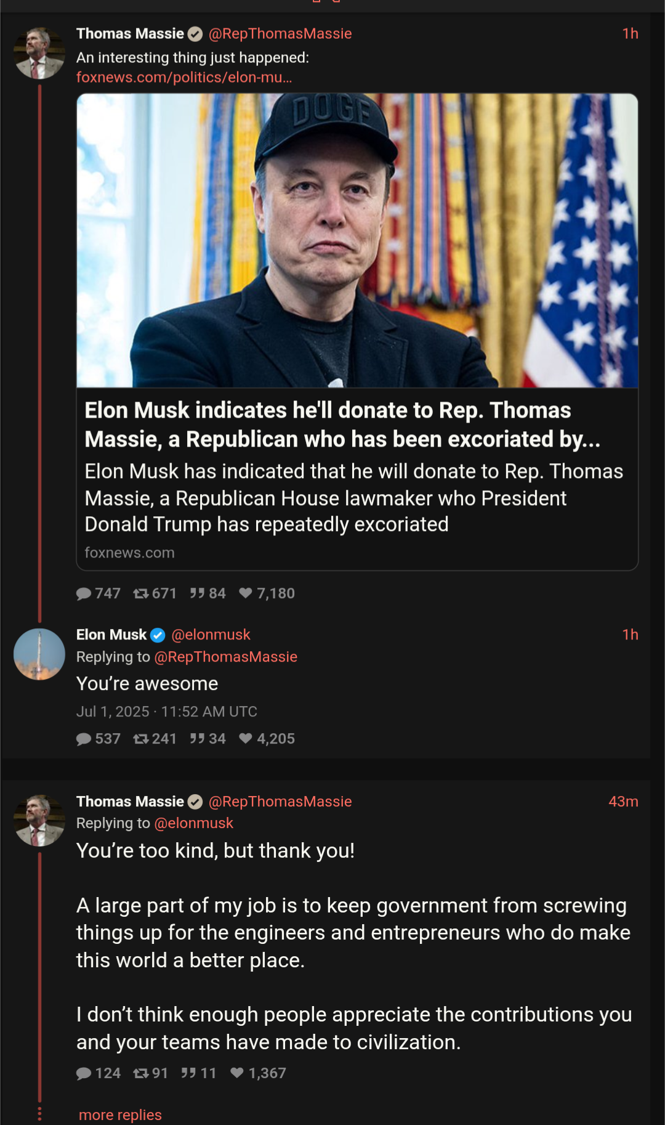Viewport: 665px width, 1125px height.
Task: Click the 43m timestamp on Massie's reply
Action: [623, 802]
